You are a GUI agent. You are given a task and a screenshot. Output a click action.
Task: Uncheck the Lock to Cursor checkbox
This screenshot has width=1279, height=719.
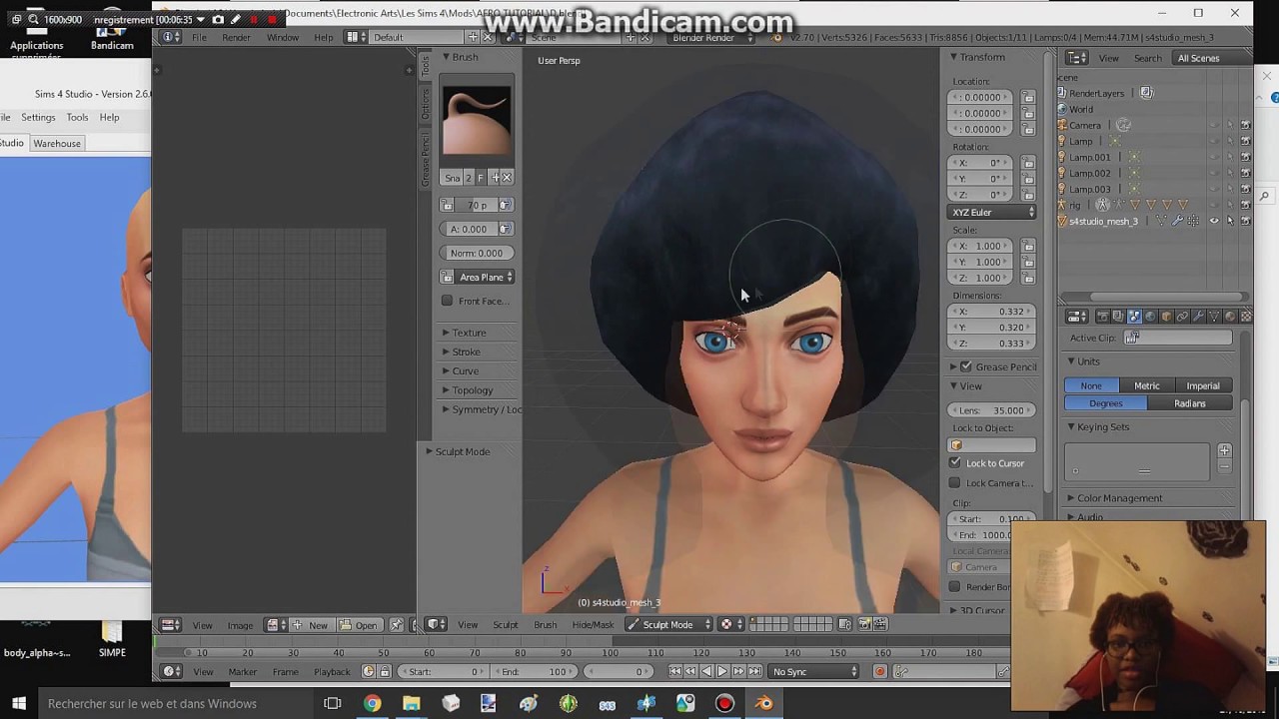click(x=955, y=463)
